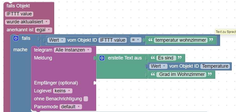Select the telegram block label
The height and width of the screenshot is (112, 236).
click(x=43, y=50)
